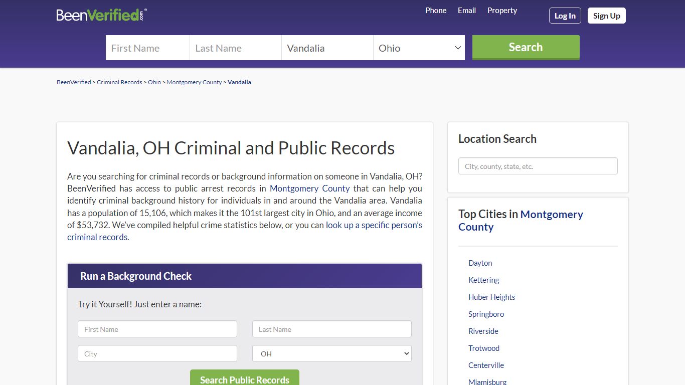The width and height of the screenshot is (685, 385).
Task: Open Montgomery County heading link in sidebar
Action: (x=521, y=221)
